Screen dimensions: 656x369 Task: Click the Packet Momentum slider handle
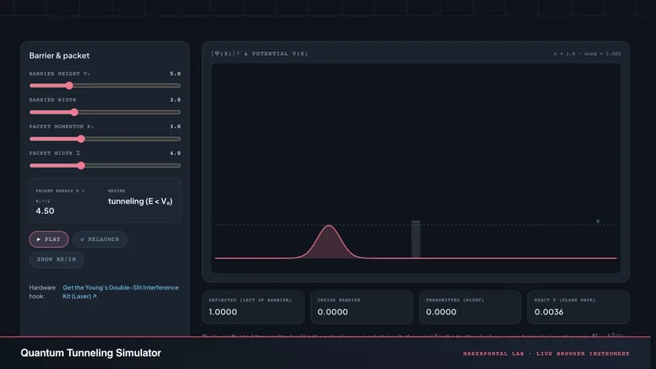(81, 138)
